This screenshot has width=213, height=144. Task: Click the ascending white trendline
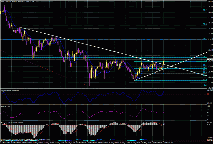click(x=170, y=66)
